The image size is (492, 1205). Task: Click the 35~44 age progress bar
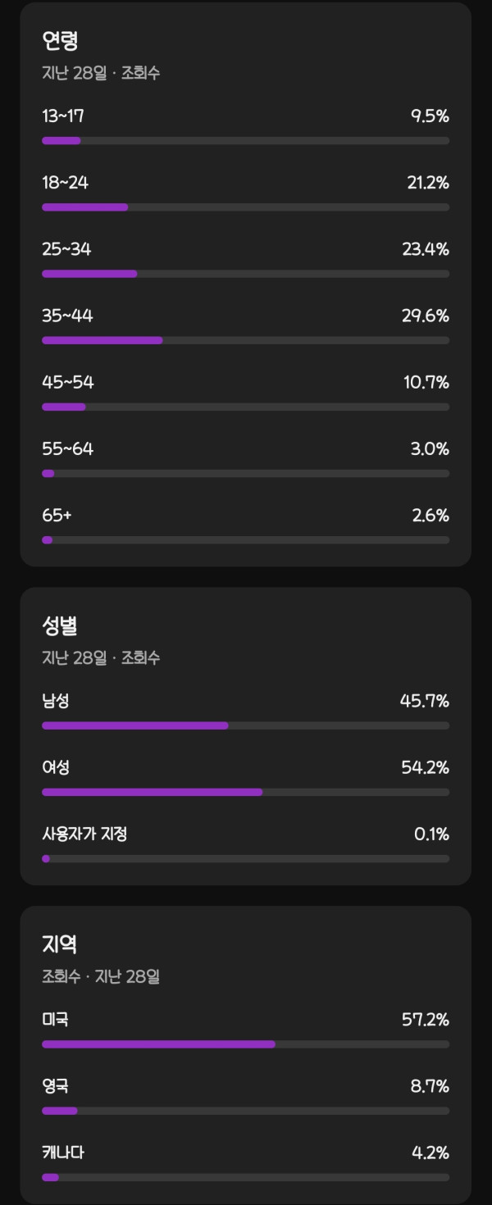[245, 340]
